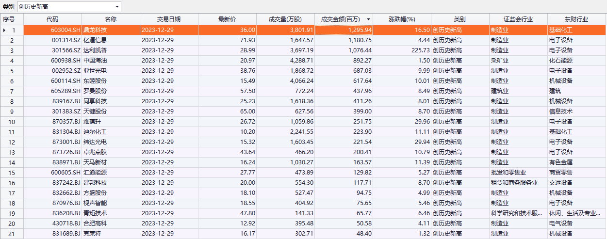Sort by the 名称 column header
Screen dimensions: 607x239
111,19
